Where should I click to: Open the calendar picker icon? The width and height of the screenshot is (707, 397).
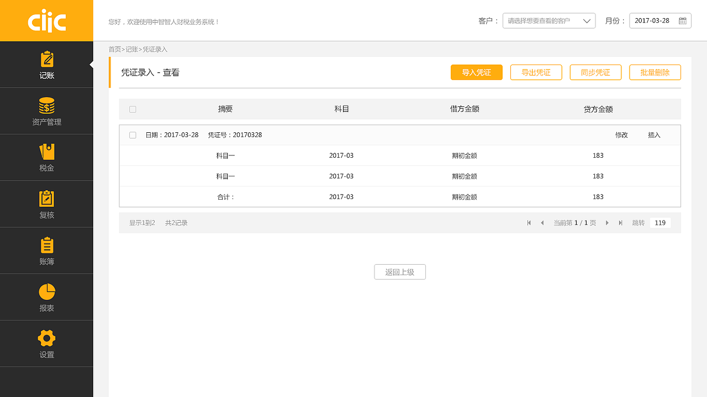pos(683,21)
